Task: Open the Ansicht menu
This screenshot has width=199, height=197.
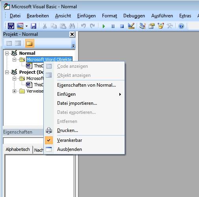Action: pos(63,16)
